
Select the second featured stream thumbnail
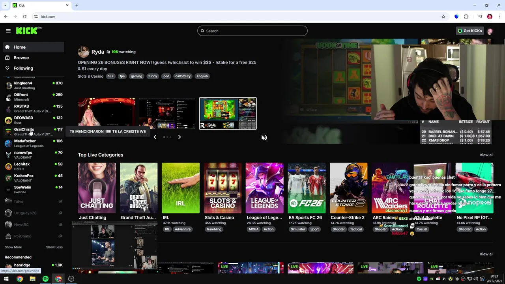click(x=167, y=113)
